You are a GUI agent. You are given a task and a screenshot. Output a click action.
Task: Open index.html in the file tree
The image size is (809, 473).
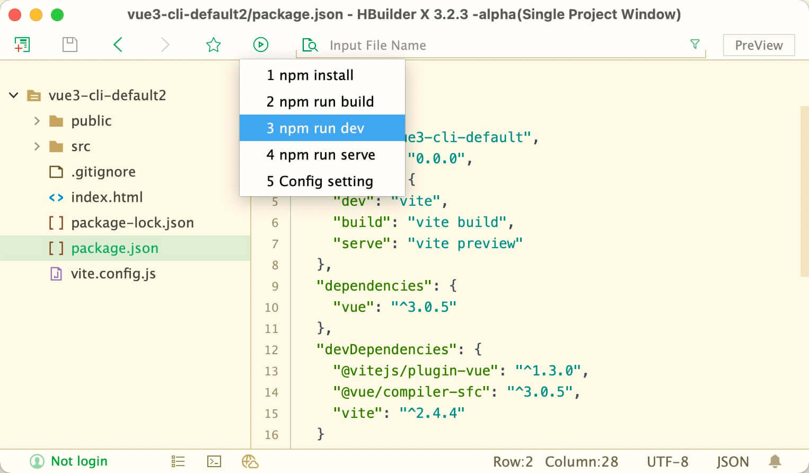point(107,197)
